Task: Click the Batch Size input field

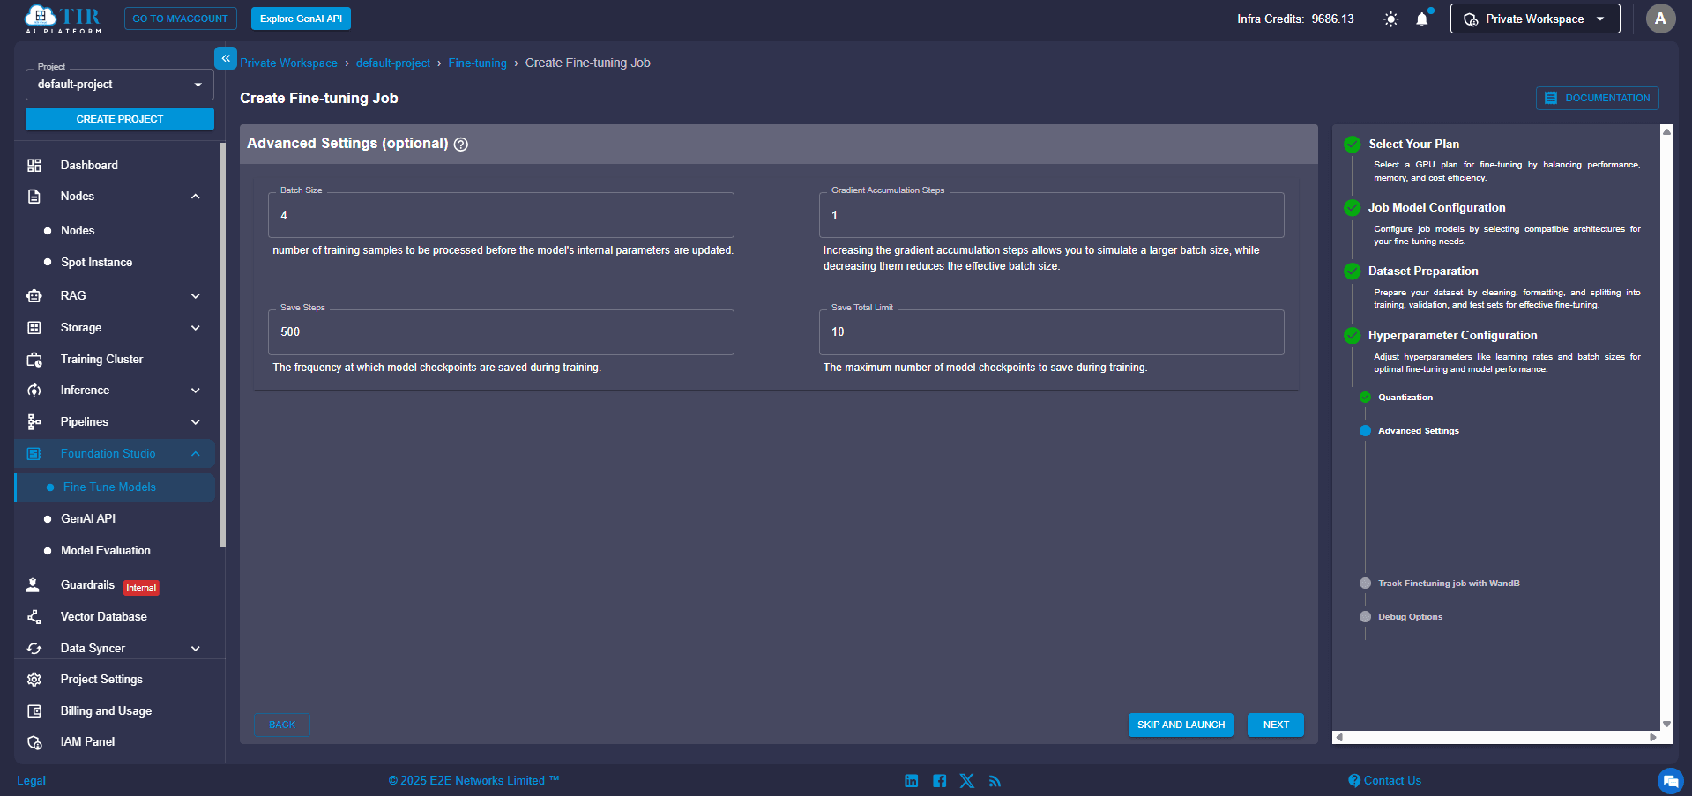Action: coord(501,215)
